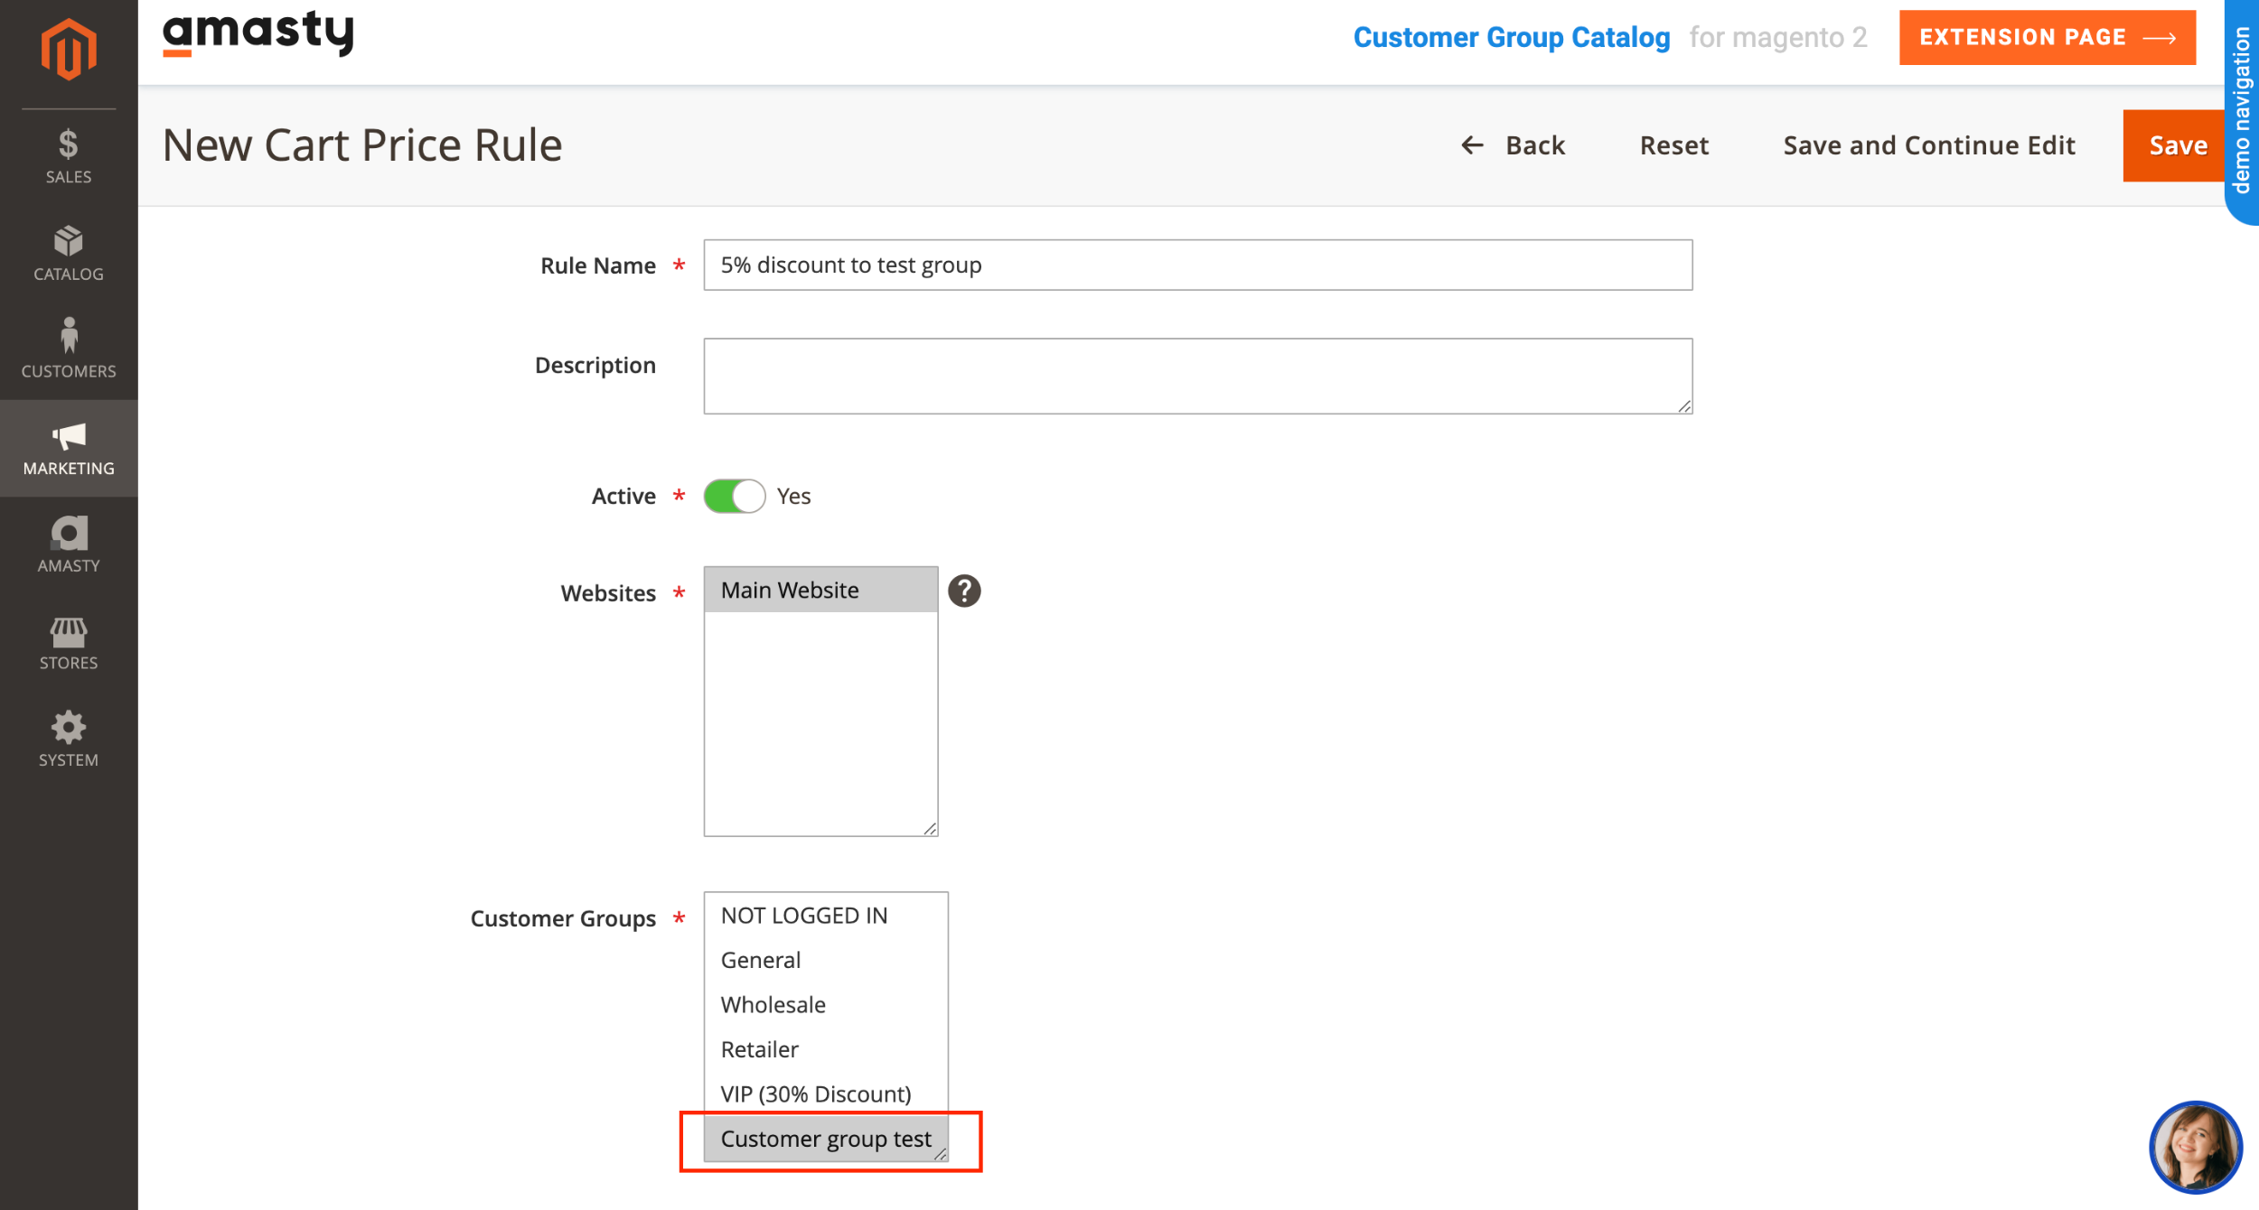Toggle the Active switch off
2259x1210 pixels.
734,495
